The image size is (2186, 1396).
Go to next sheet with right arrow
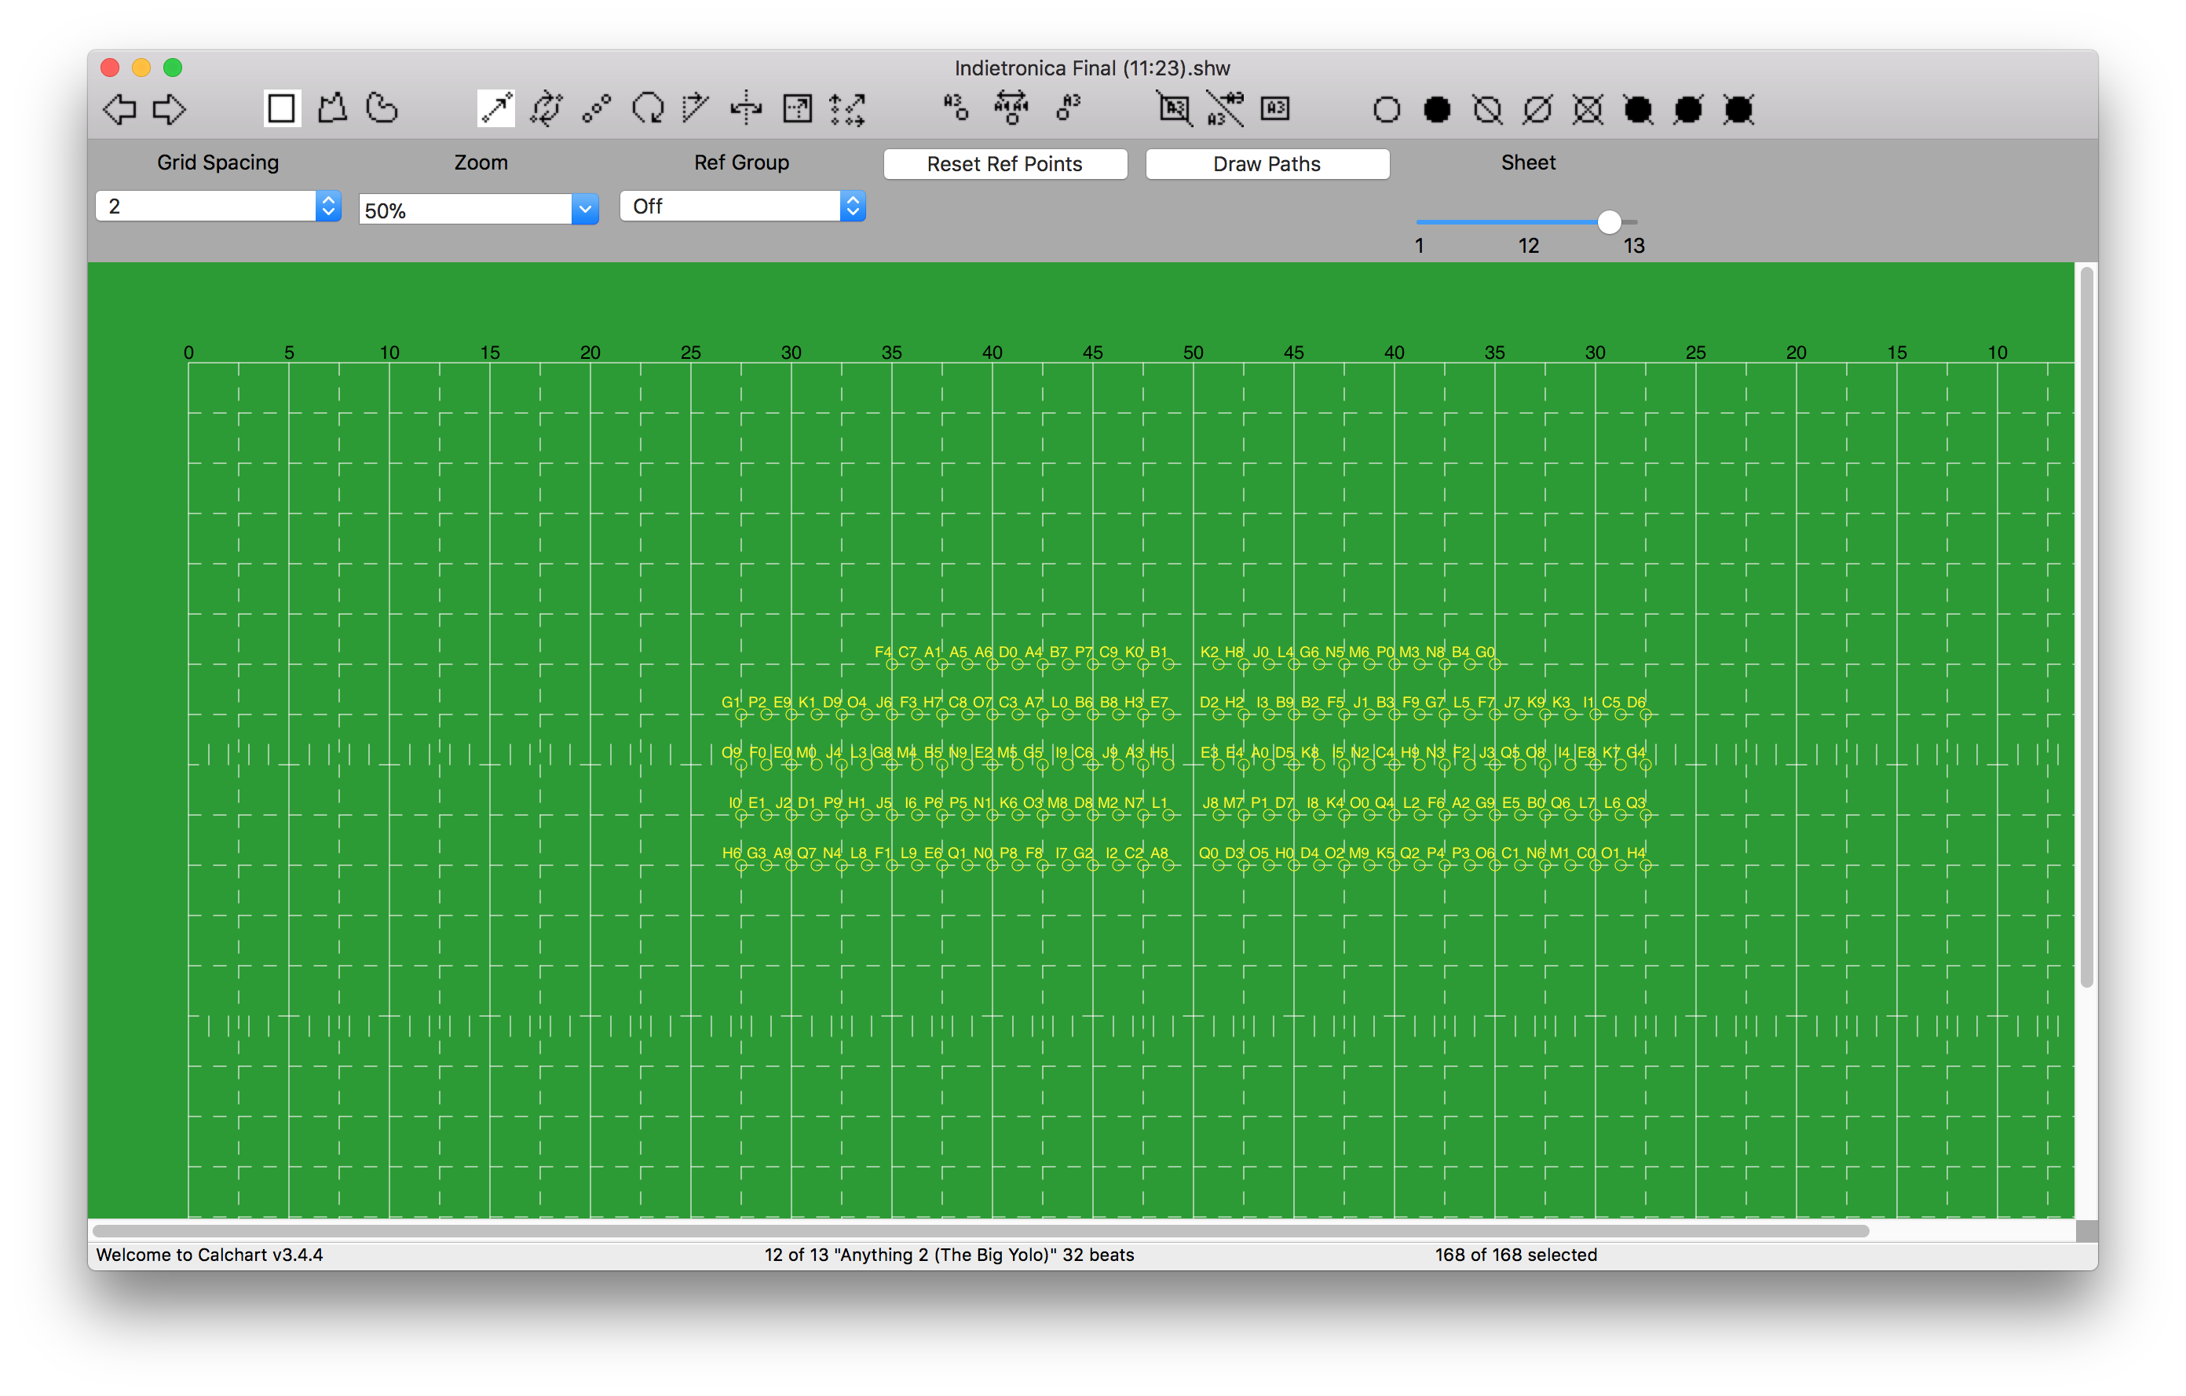coord(169,110)
